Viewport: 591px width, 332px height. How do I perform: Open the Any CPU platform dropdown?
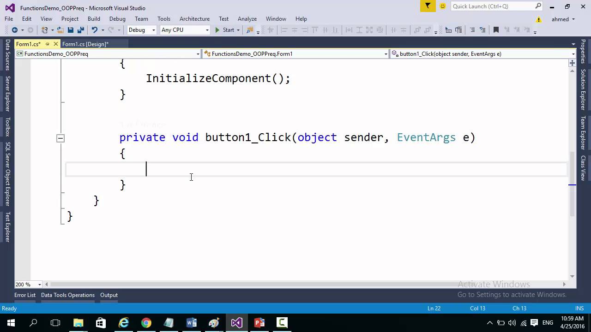[x=184, y=30]
